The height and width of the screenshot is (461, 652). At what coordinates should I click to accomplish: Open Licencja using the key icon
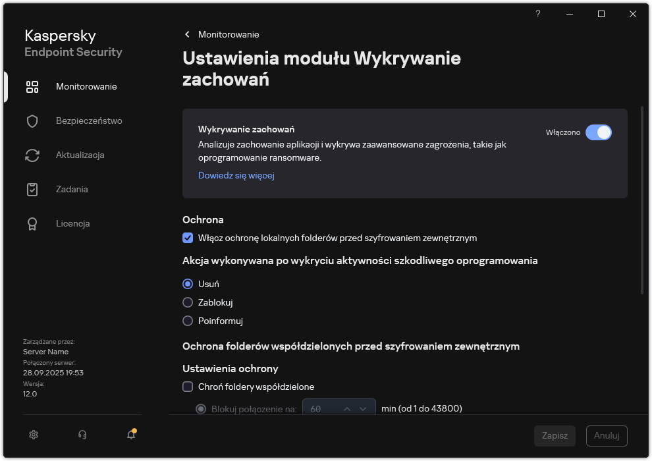[32, 223]
